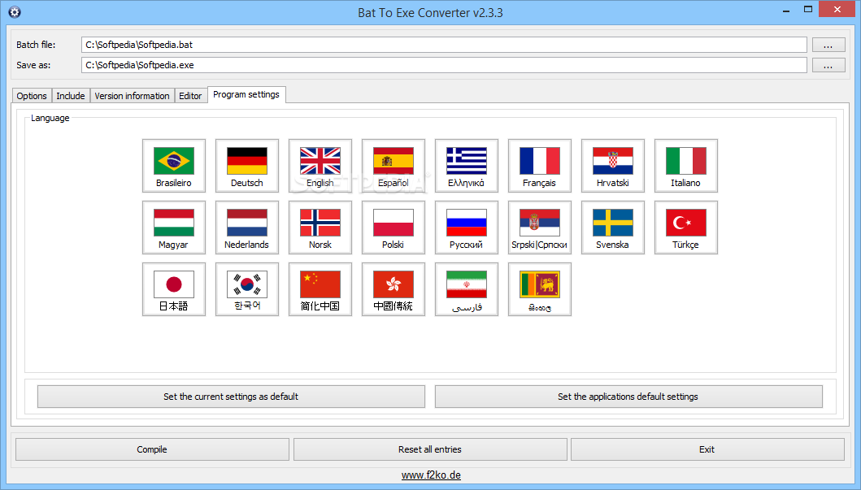Choose the Traditional Chinese Hong Kong flag
This screenshot has height=490, width=861.
click(394, 289)
